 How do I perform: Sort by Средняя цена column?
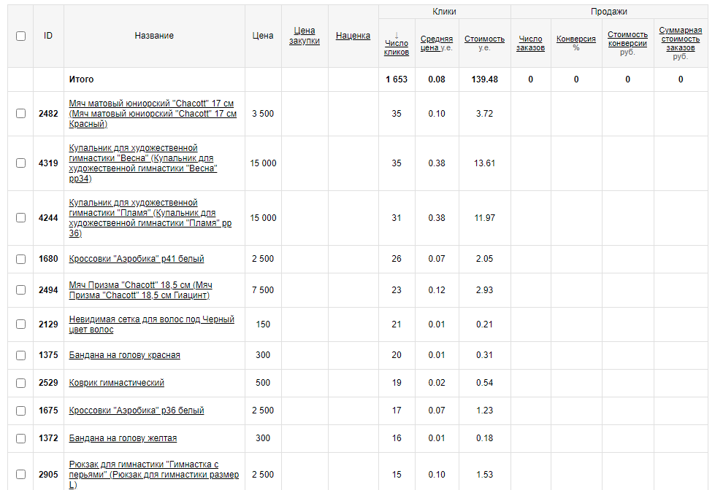(x=436, y=39)
